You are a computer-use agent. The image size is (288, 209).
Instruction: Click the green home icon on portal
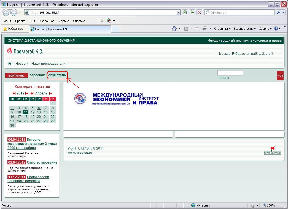click(x=10, y=64)
